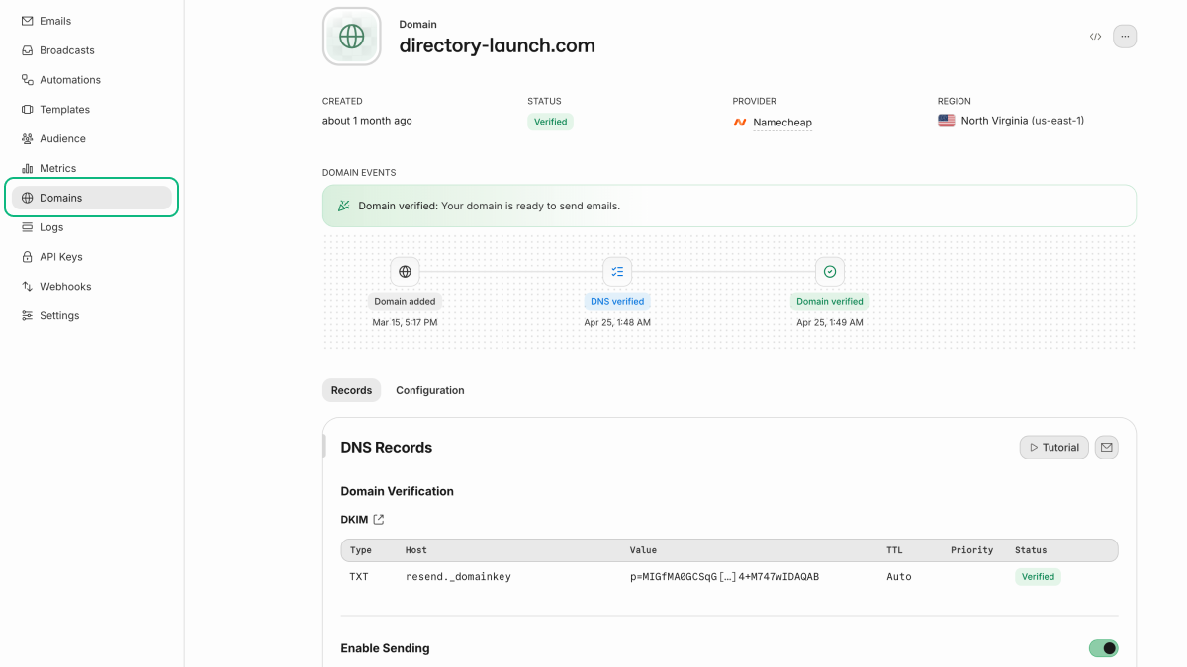Open the Templates page
The width and height of the screenshot is (1187, 667).
[64, 110]
